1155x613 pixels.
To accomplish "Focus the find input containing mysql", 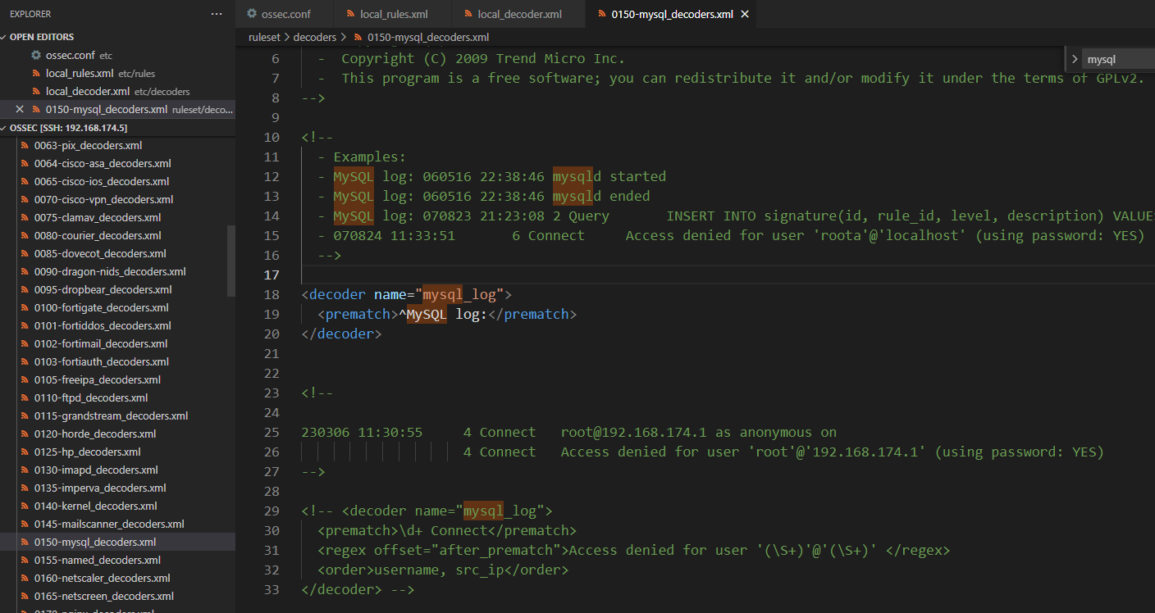I will tap(1120, 59).
